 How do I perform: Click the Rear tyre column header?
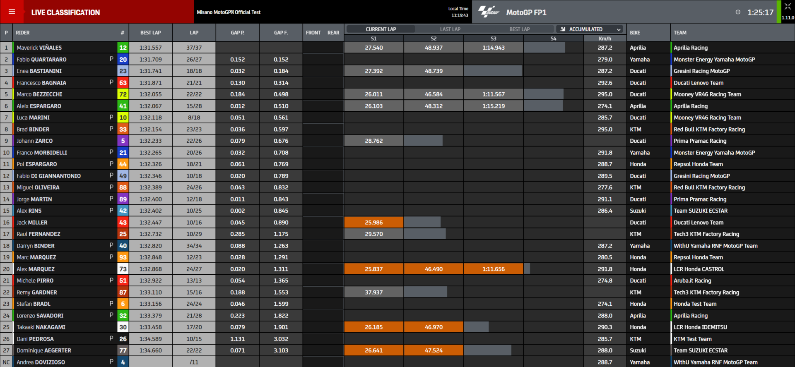[x=333, y=33]
